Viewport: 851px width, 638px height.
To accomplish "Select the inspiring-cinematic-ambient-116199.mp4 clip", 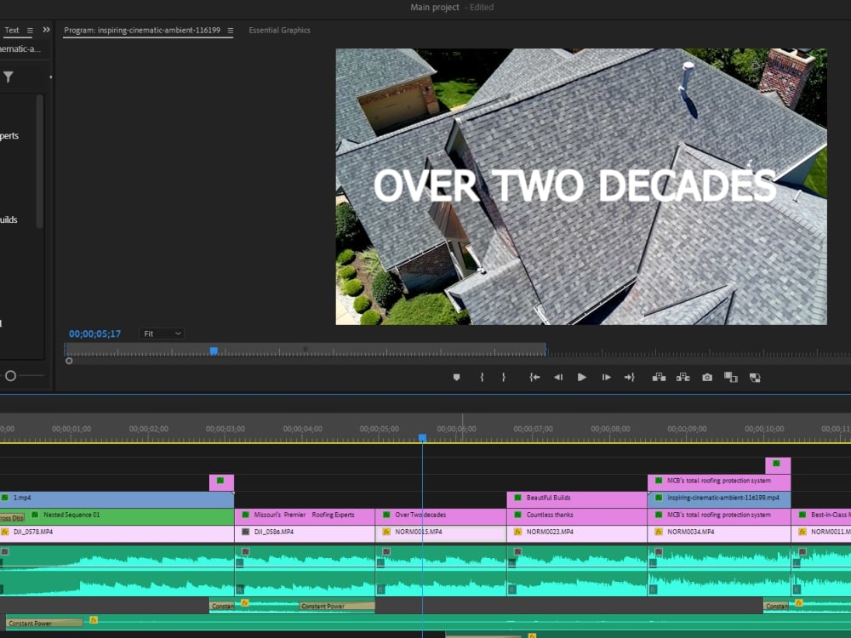I will [719, 498].
